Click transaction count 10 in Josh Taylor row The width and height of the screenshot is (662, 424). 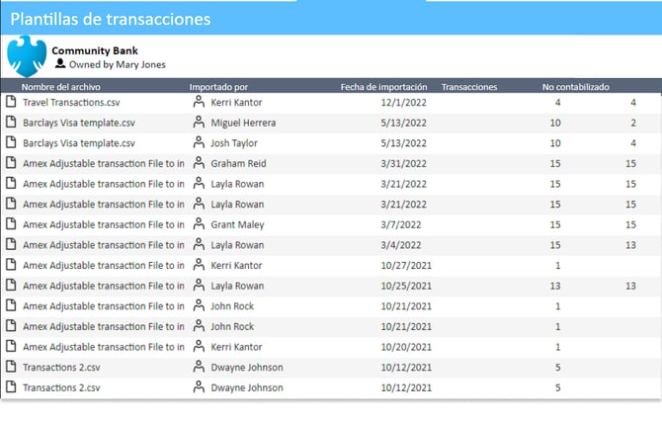tap(555, 143)
